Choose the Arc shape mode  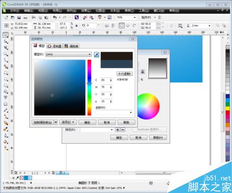[134, 26]
